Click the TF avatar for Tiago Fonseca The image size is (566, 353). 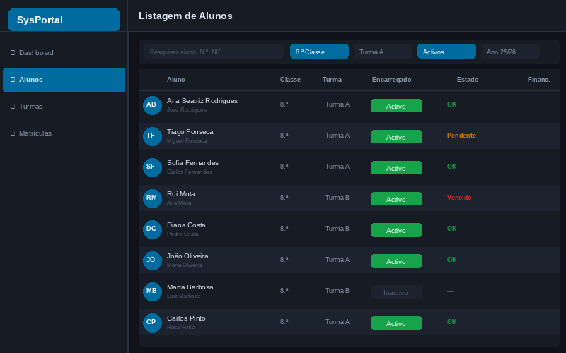point(152,136)
